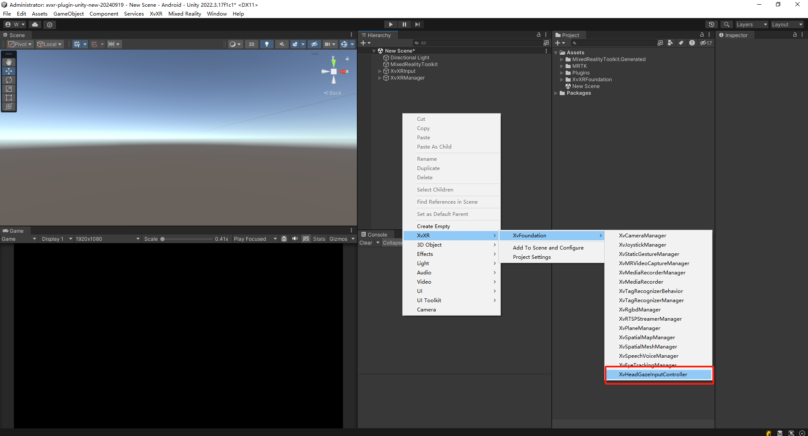The height and width of the screenshot is (436, 808).
Task: Select the combined Transform tool
Action: click(x=9, y=106)
